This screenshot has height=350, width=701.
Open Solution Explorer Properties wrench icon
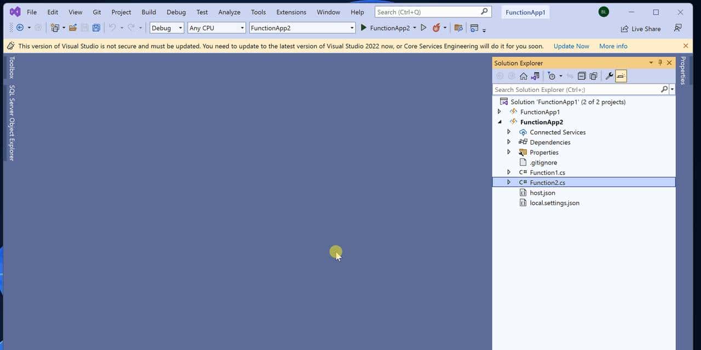pos(609,75)
